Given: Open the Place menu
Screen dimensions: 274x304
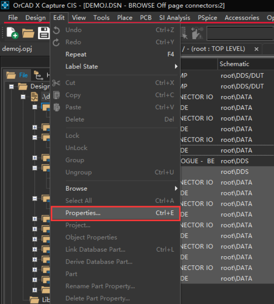Looking at the screenshot, I should (125, 18).
